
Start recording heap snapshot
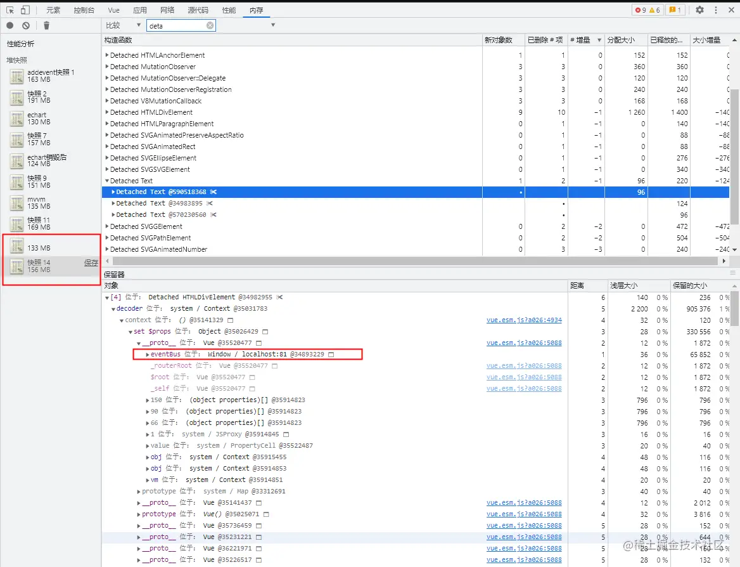(x=10, y=25)
